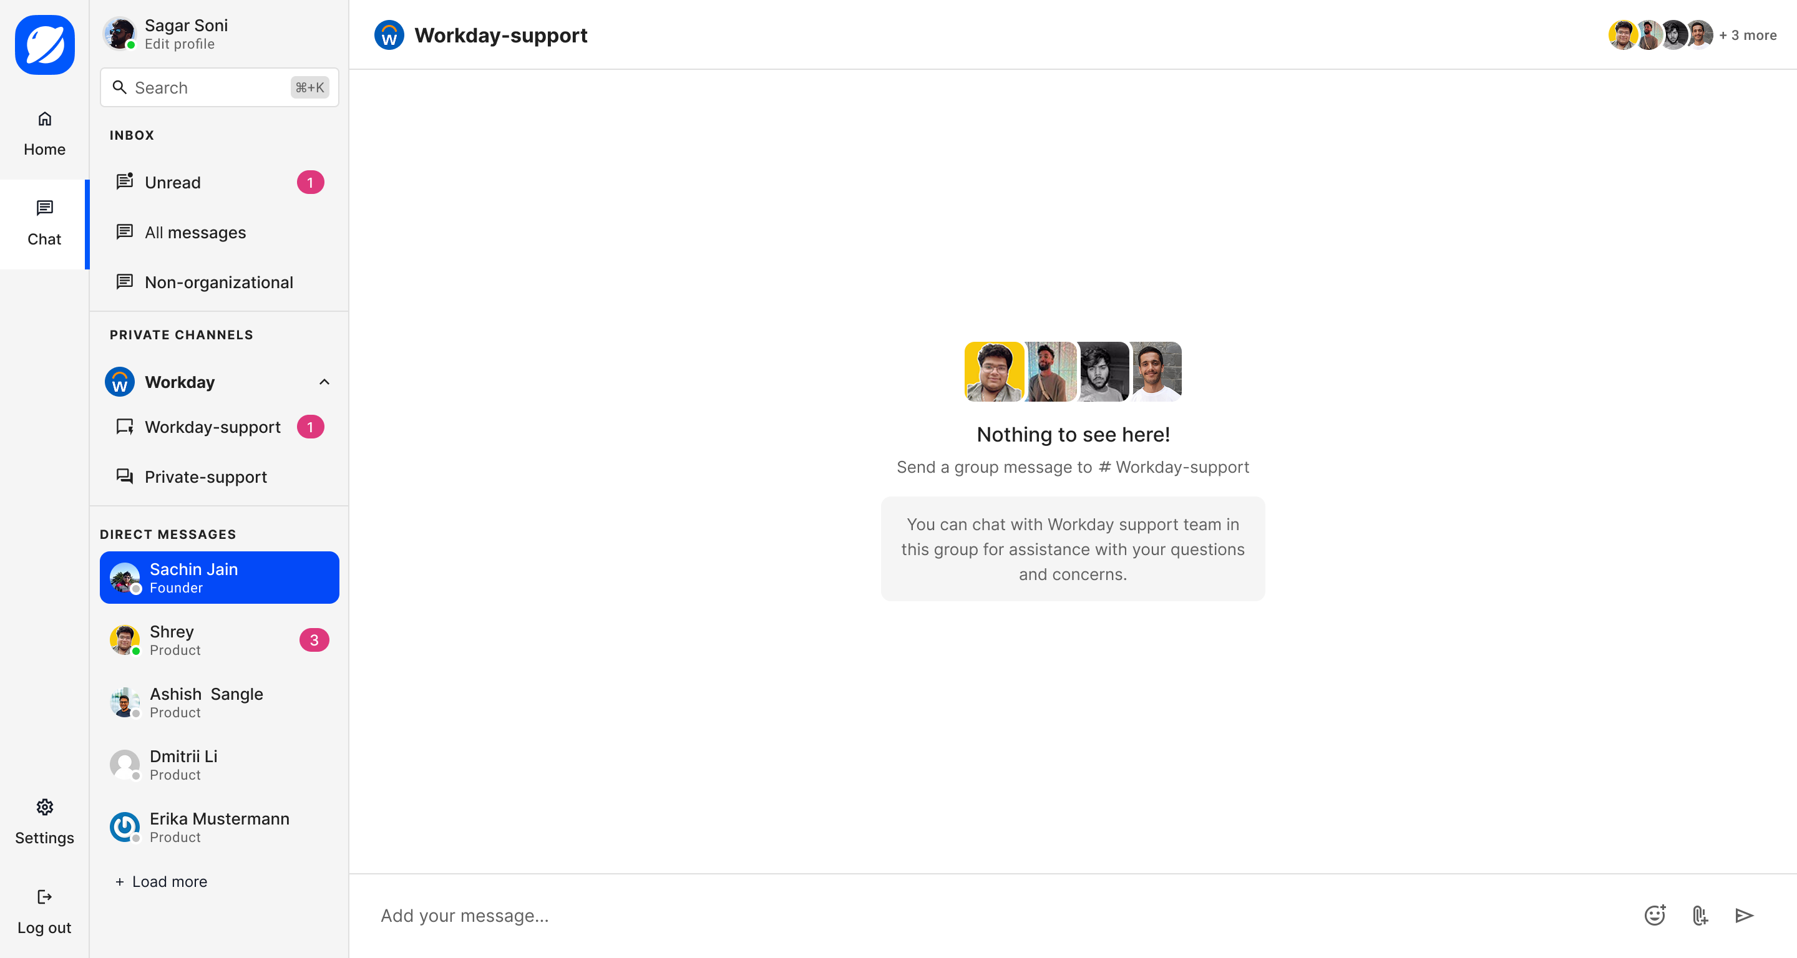Select the Workday private channel group

point(219,381)
